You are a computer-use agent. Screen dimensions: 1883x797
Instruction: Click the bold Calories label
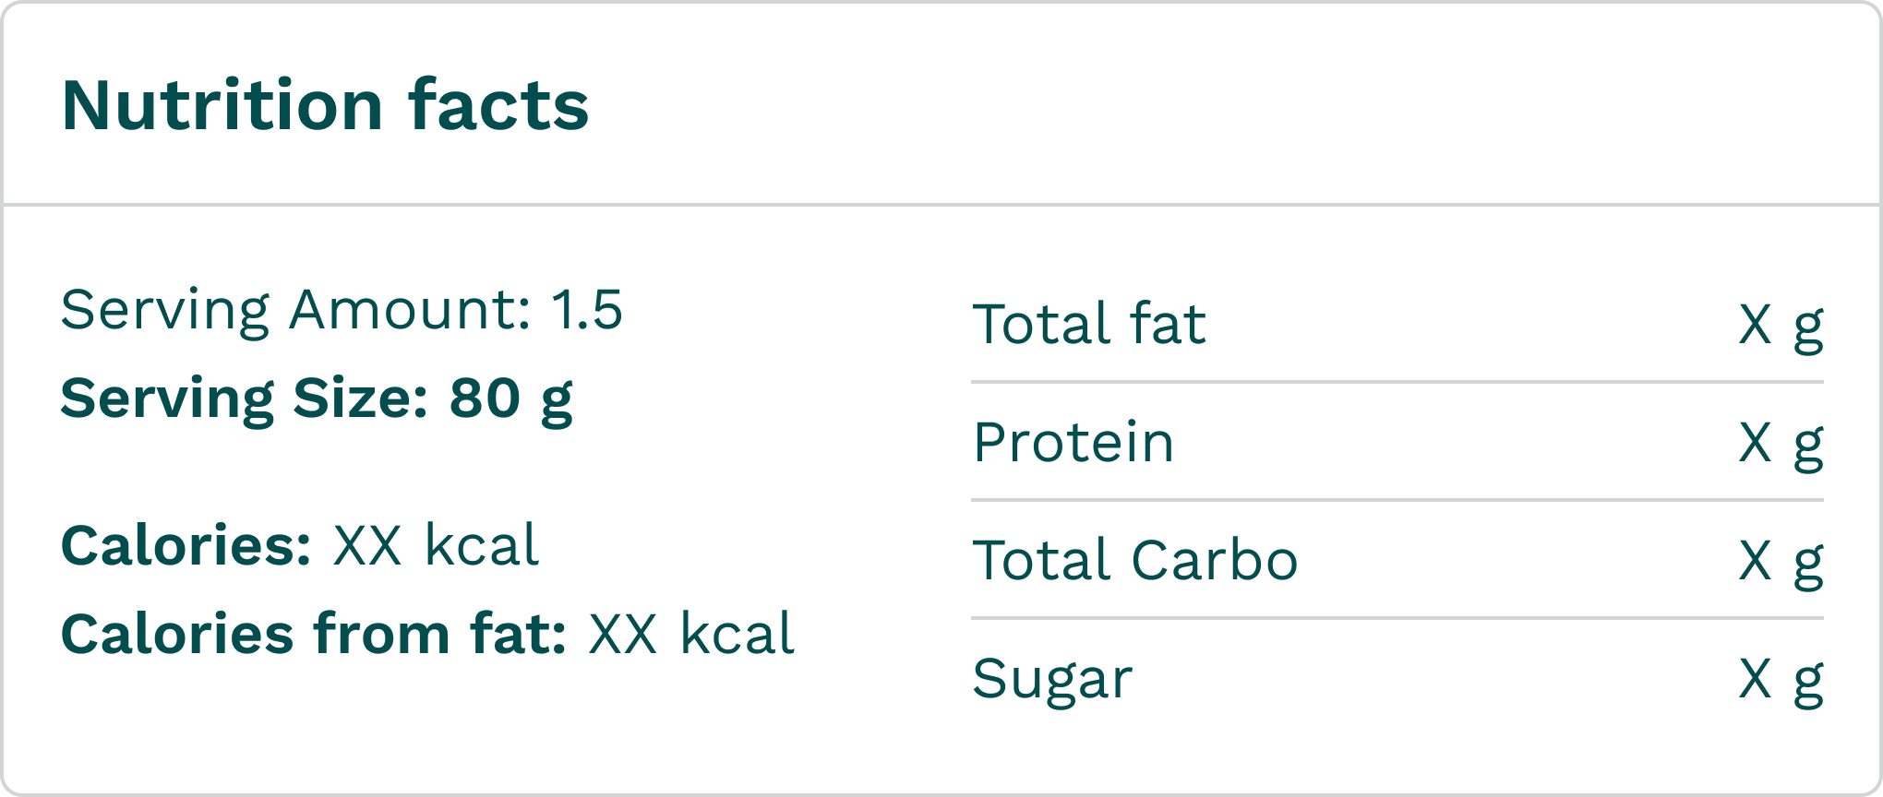pos(186,545)
